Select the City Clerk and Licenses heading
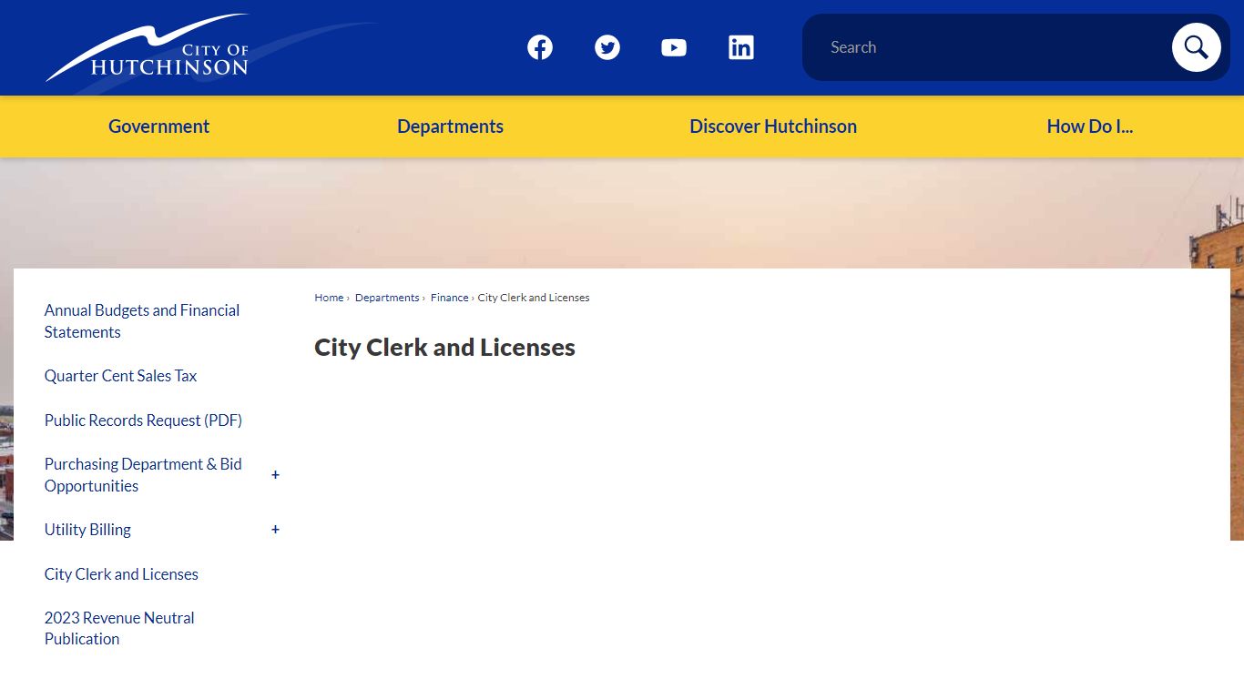This screenshot has height=699, width=1244. coord(444,348)
